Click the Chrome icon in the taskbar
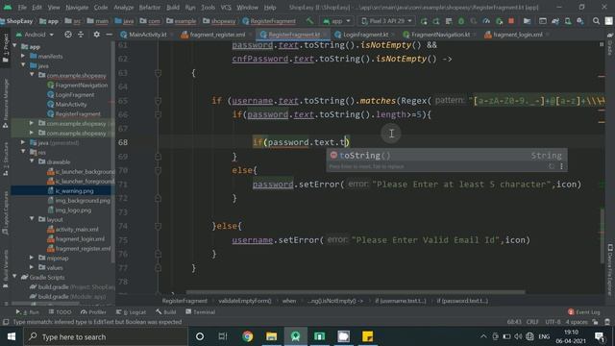The width and height of the screenshot is (615, 346). point(247,336)
